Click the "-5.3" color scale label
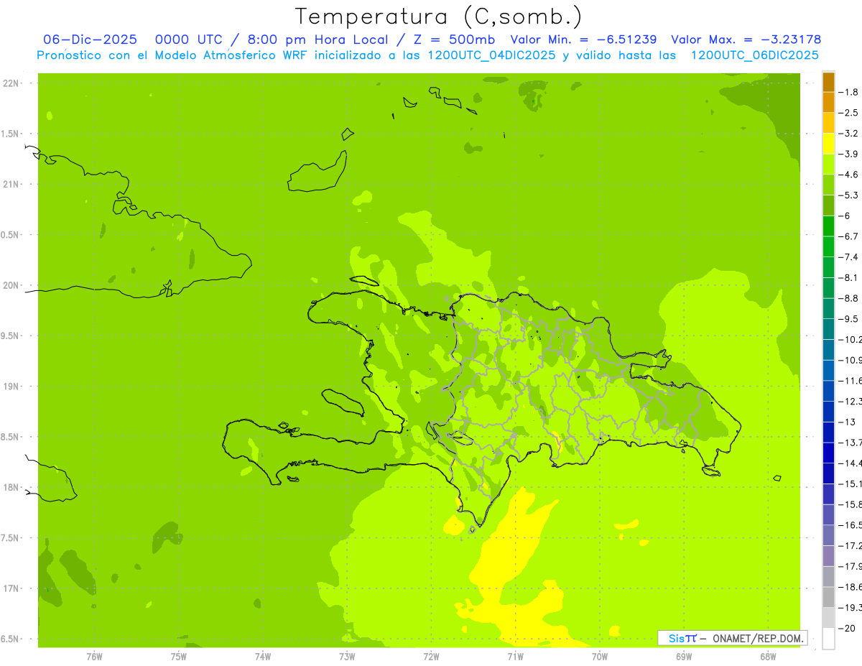 (848, 195)
